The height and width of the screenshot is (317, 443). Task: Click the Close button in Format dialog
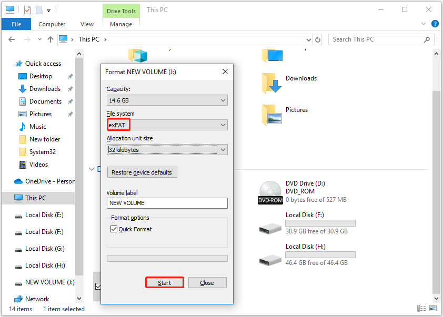click(207, 282)
